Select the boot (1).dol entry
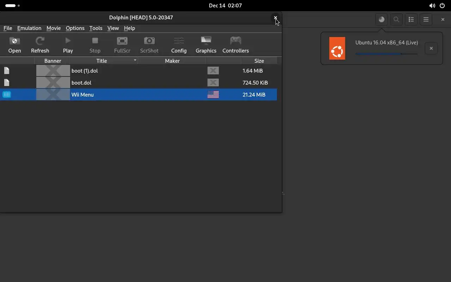Viewport: 451px width, 282px height. pyautogui.click(x=85, y=71)
